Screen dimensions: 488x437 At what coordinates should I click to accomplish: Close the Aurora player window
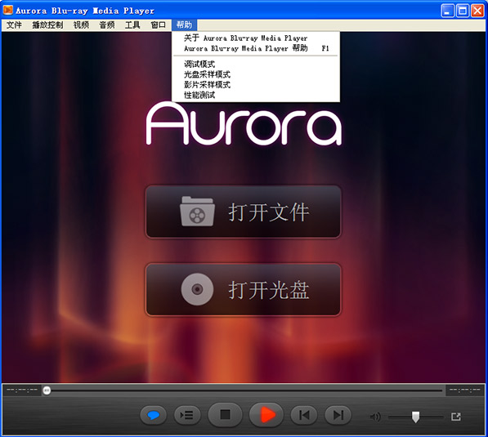pyautogui.click(x=477, y=11)
